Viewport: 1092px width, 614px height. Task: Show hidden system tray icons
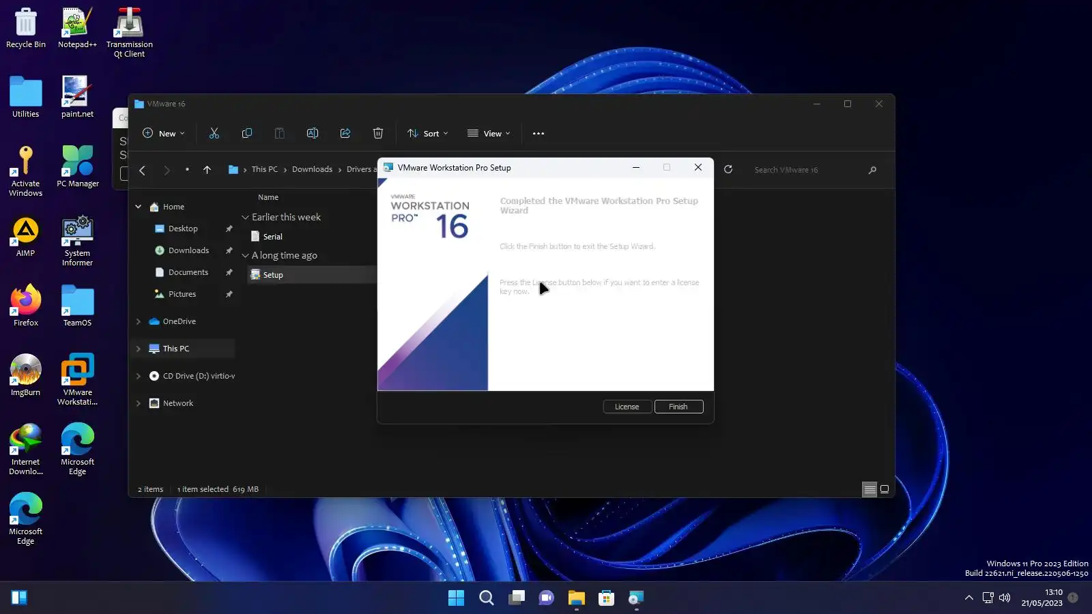tap(968, 598)
